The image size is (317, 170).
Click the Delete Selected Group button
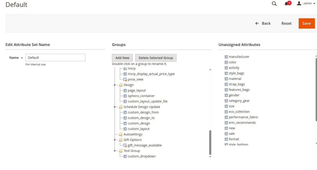pyautogui.click(x=156, y=58)
